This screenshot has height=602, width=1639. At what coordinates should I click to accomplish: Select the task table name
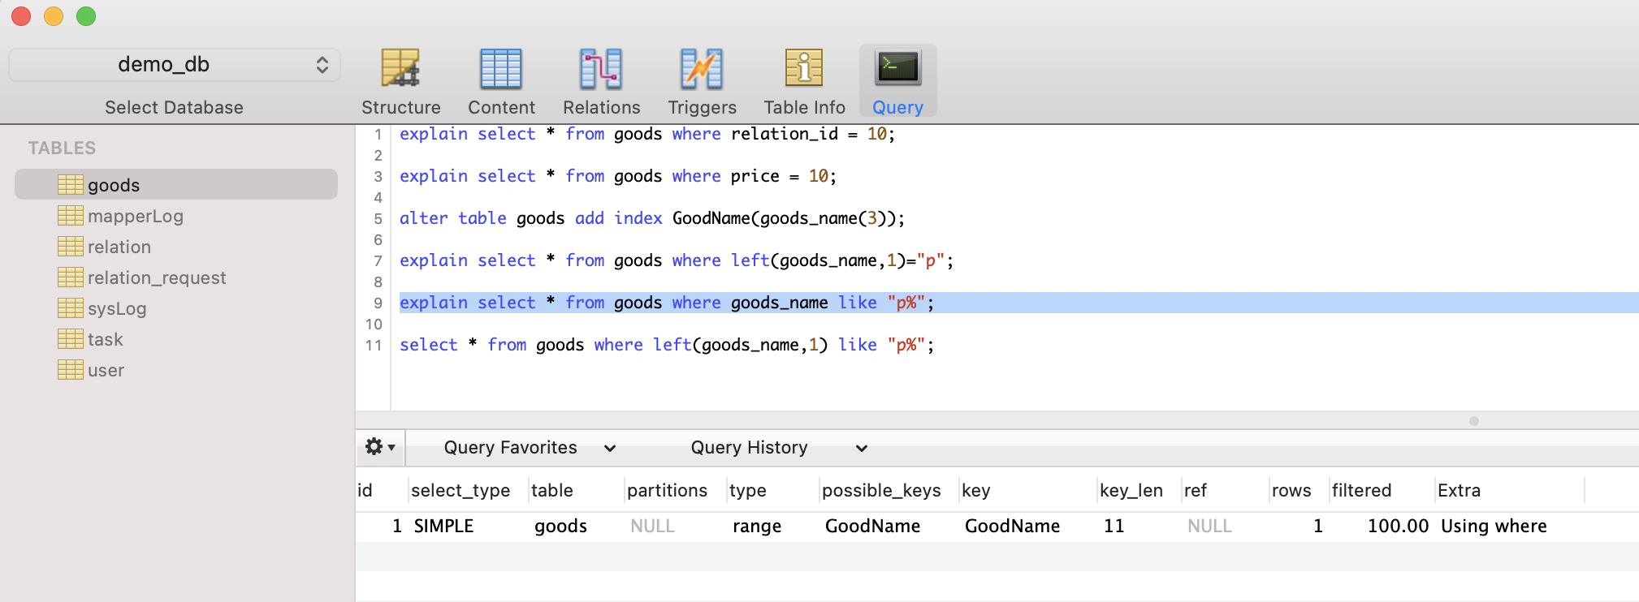click(106, 339)
